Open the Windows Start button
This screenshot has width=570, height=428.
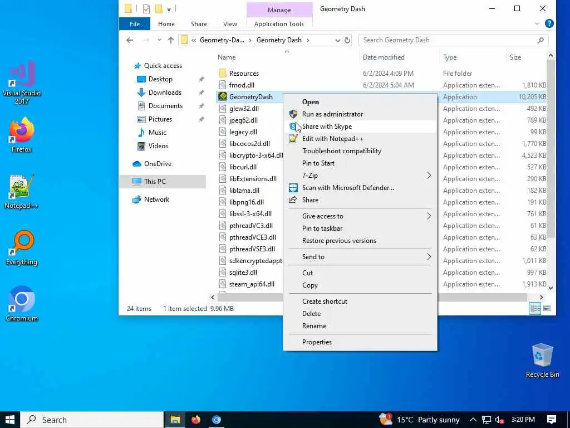pos(10,420)
